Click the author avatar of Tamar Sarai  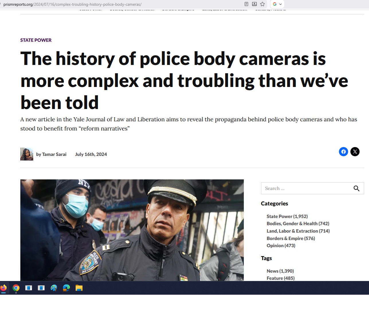(x=27, y=154)
